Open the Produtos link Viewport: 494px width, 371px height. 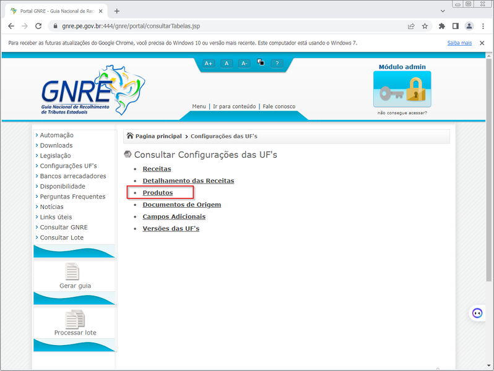pyautogui.click(x=158, y=192)
